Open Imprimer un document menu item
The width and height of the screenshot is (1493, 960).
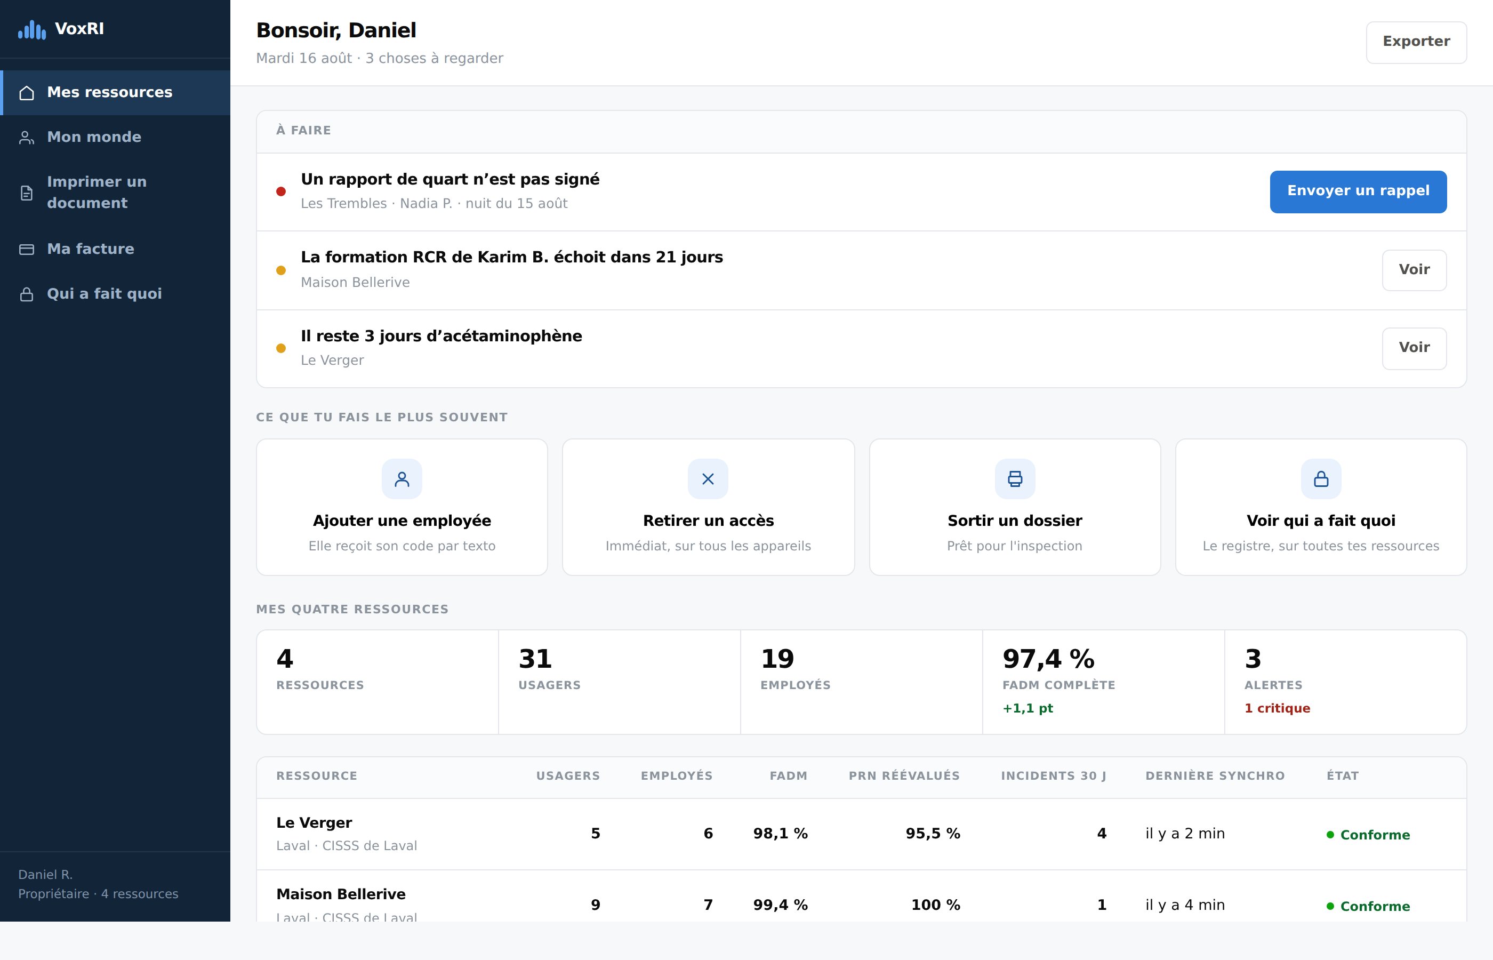[x=115, y=193]
